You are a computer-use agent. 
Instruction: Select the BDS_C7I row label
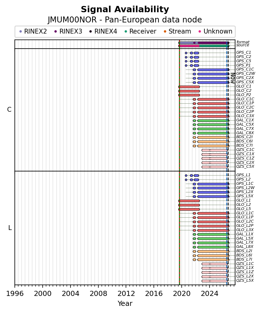coord(245,145)
